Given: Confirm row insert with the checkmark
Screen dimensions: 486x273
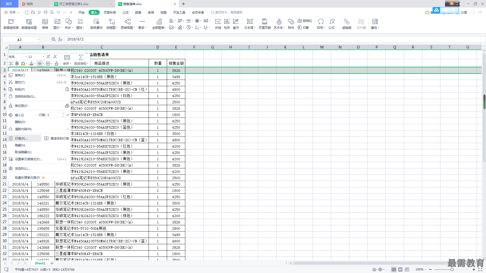Looking at the screenshot, I should point(68,115).
